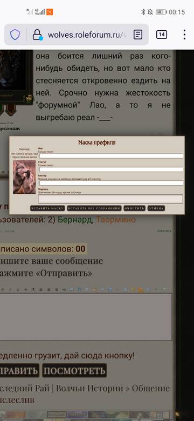Open the tab switcher showing 14 tabs
The width and height of the screenshot is (194, 421).
pyautogui.click(x=162, y=35)
